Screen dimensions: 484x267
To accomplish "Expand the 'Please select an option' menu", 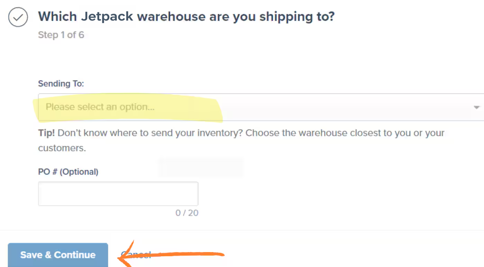I will [242, 107].
